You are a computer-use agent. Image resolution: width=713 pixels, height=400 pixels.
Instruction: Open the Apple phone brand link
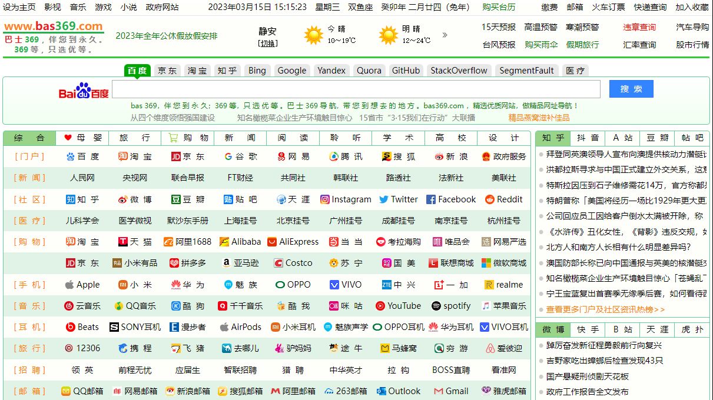(x=82, y=285)
